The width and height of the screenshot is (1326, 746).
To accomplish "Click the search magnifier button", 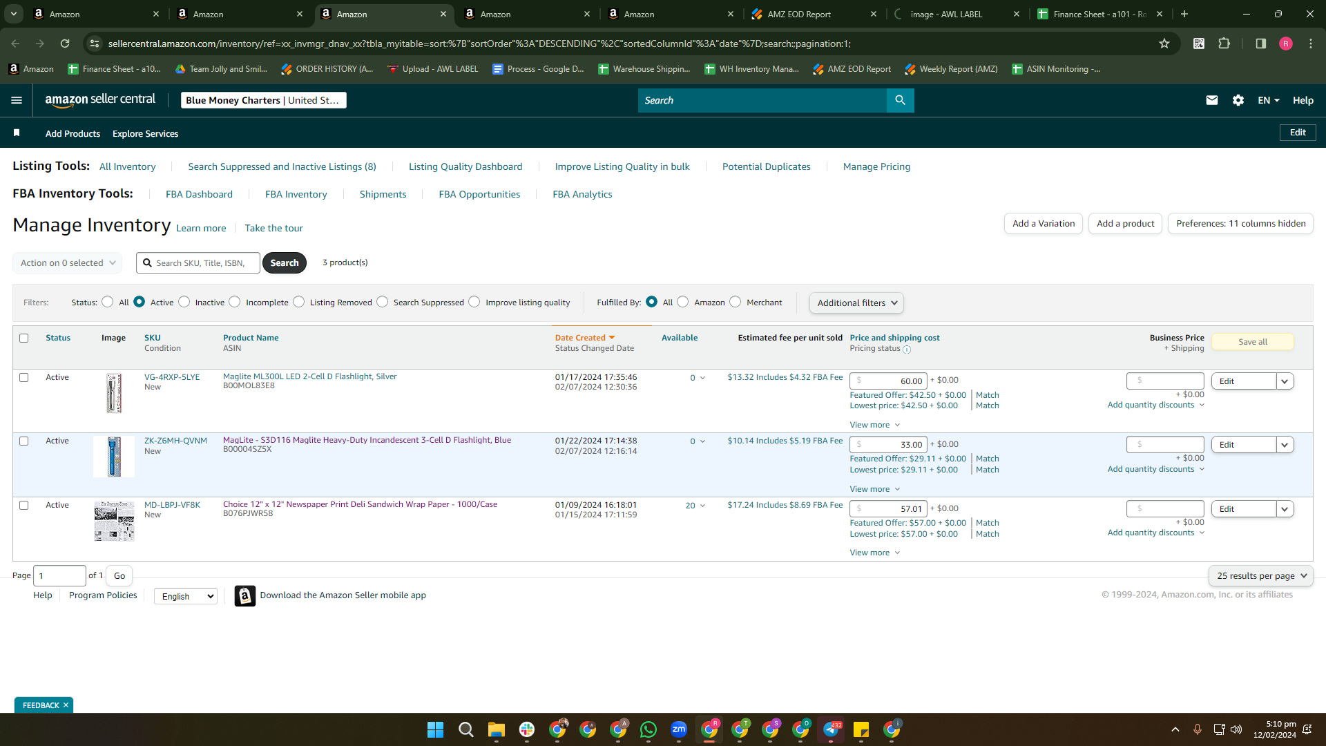I will click(900, 100).
